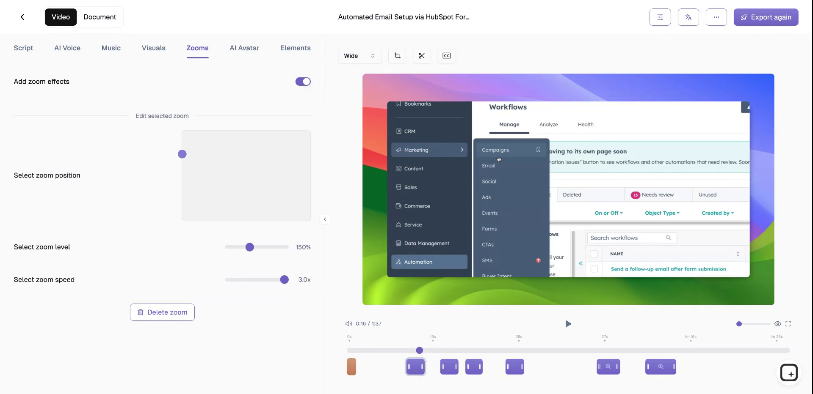Image resolution: width=813 pixels, height=394 pixels.
Task: Switch to the Music tab
Action: [111, 48]
